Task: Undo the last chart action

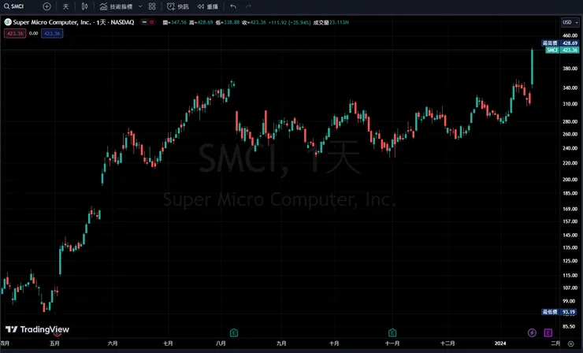Action: 233,6
